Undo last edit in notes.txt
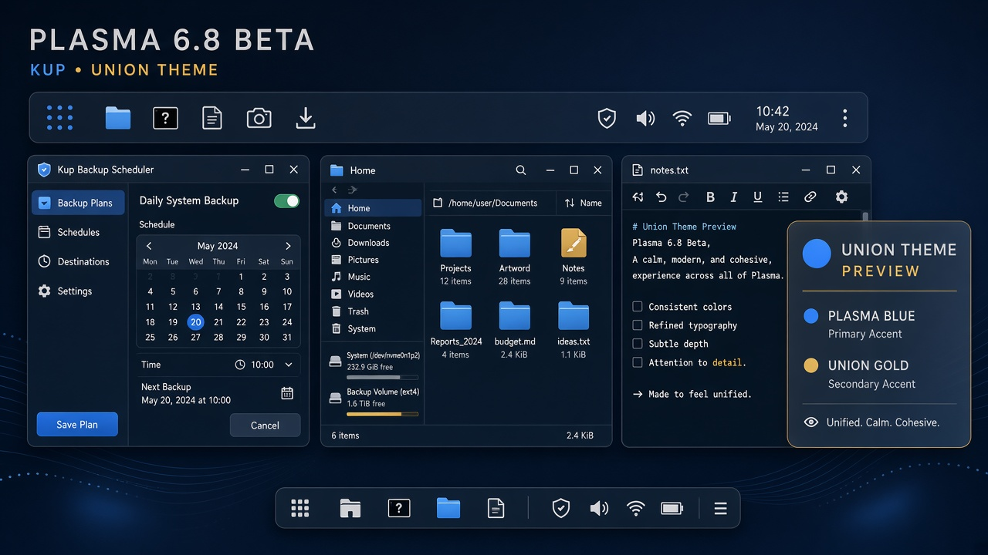This screenshot has height=555, width=988. tap(661, 197)
